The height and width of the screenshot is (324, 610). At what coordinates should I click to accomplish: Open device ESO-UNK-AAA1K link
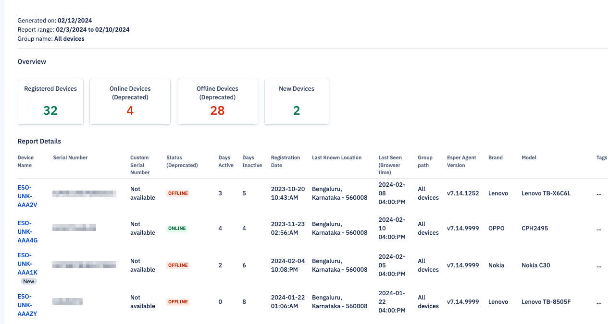tap(27, 264)
